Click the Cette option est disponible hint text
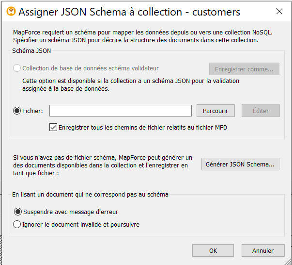This screenshot has width=292, height=265. 131,85
